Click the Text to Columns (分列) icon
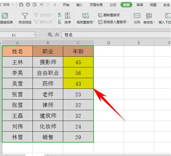The height and width of the screenshot is (156, 171). 137,18
